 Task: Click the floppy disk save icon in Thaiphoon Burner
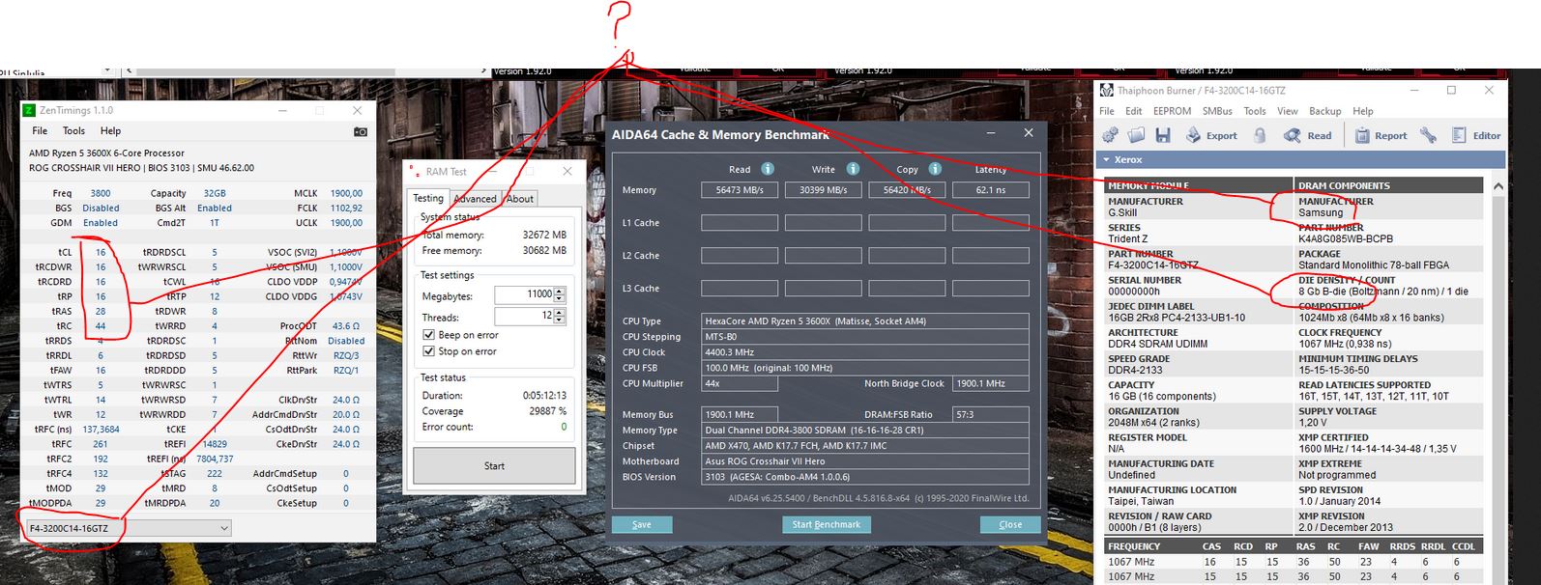1163,135
